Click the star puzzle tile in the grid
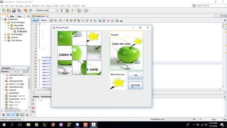Image resolution: width=227 pixels, height=128 pixels. coord(94,38)
